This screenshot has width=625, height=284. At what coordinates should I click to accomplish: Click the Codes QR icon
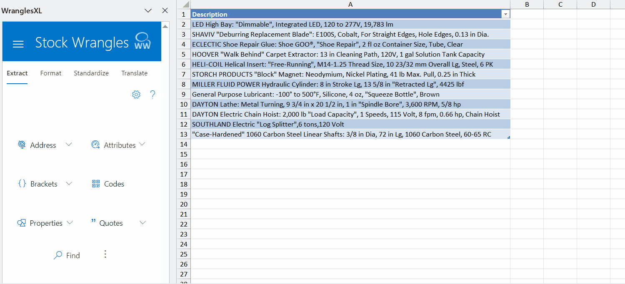96,184
